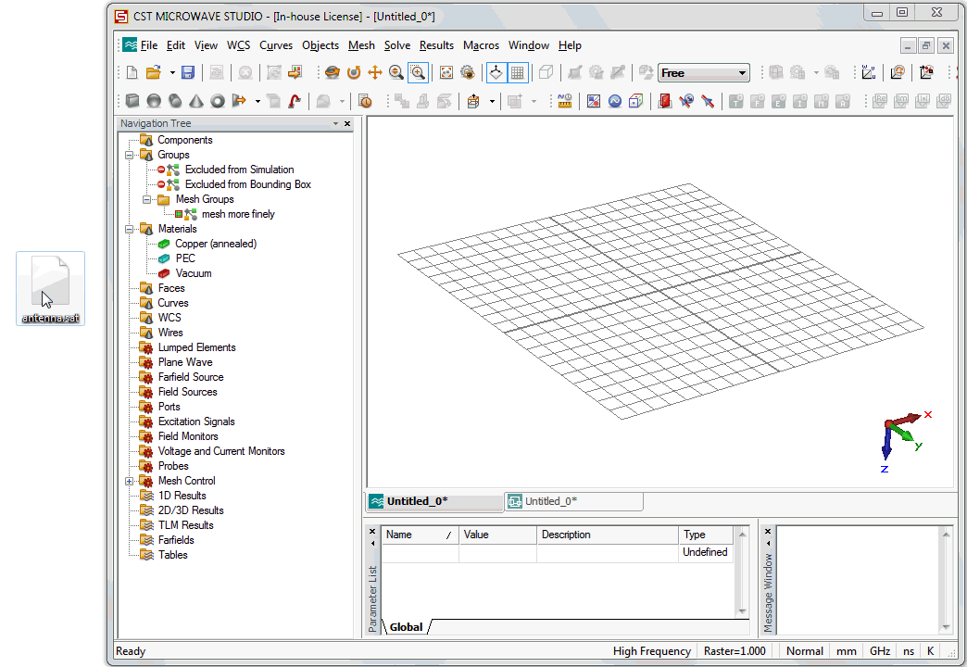Viewport: 967px width, 667px height.
Task: Create a Cylinder shape
Action: 175,101
